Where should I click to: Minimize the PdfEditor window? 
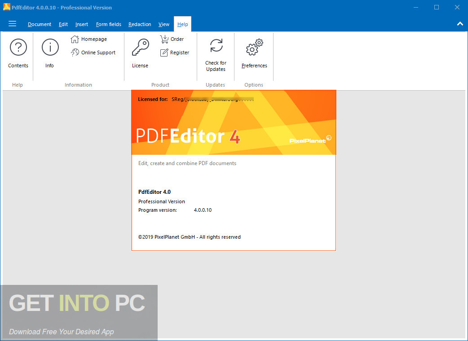pos(416,7)
